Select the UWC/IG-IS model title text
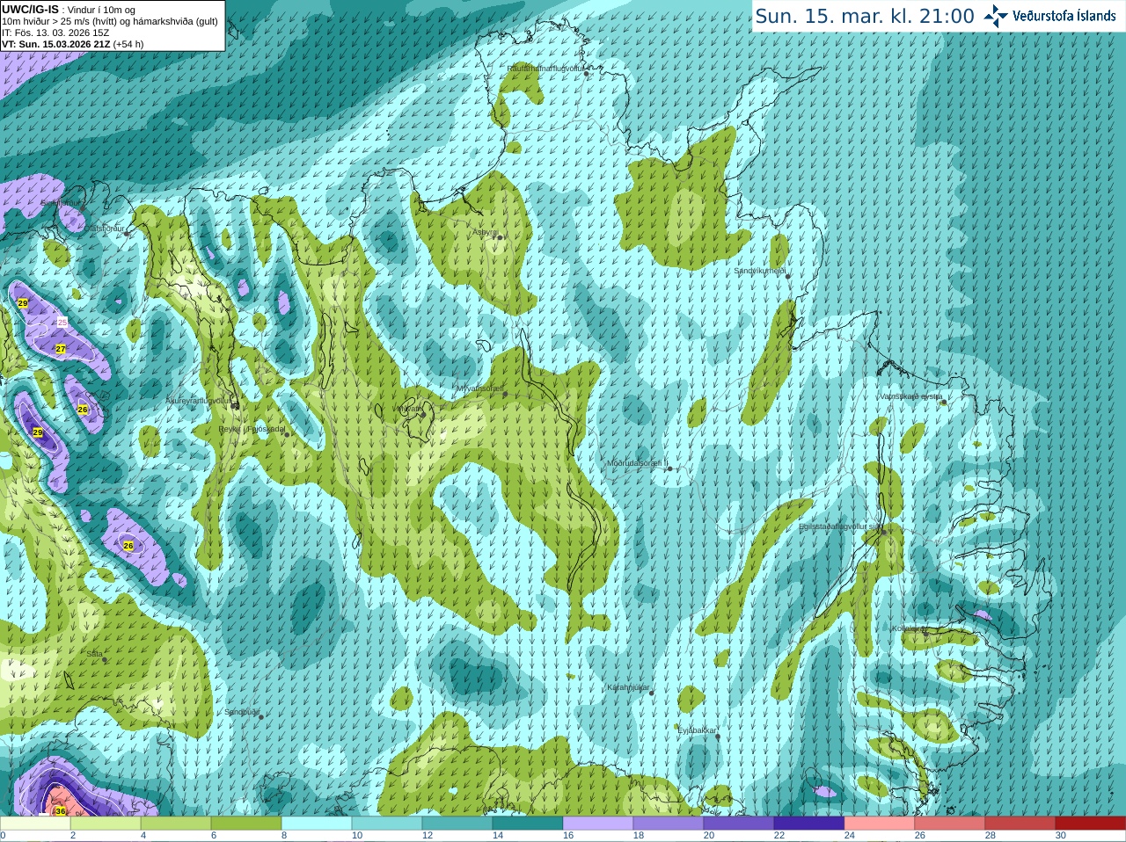 (x=30, y=9)
